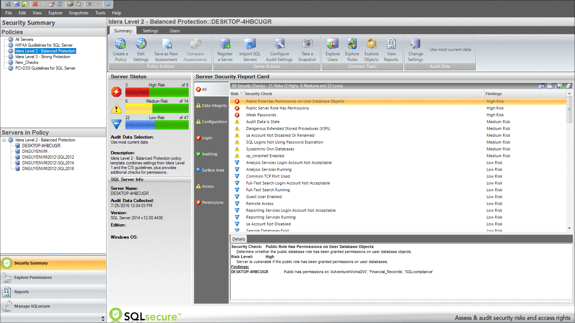Click the Risk column sort arrow

(x=241, y=93)
